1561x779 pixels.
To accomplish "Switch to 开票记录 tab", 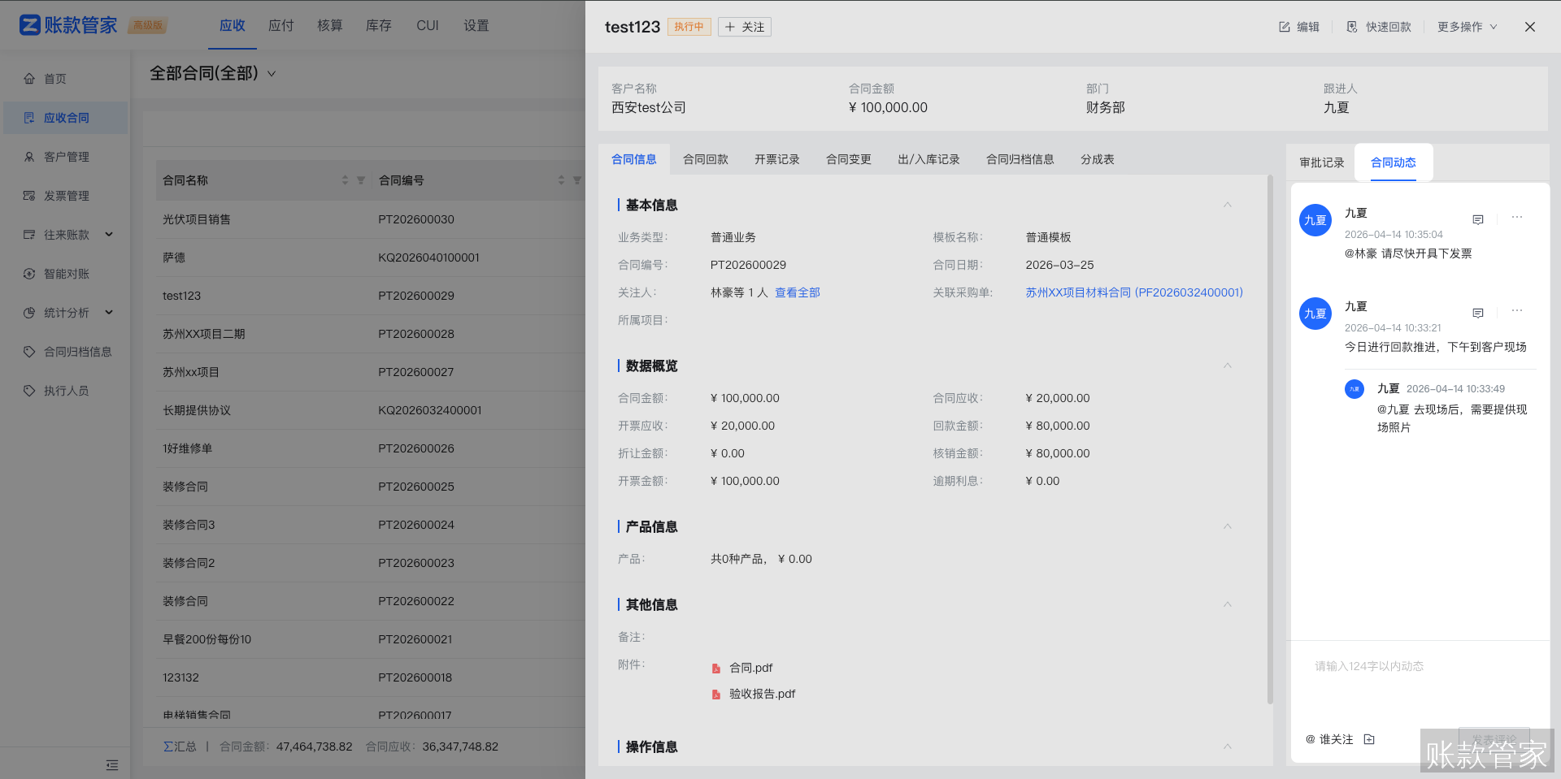I will pos(777,159).
